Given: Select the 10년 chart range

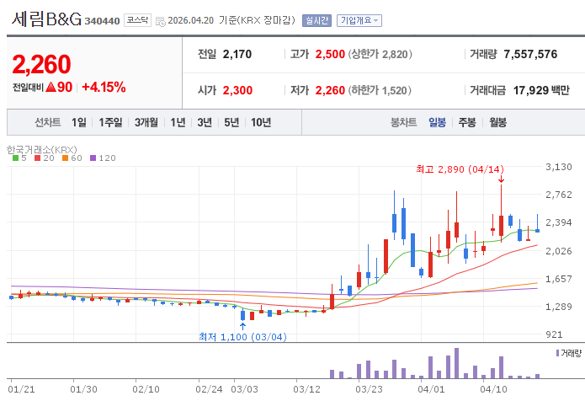Looking at the screenshot, I should (261, 122).
